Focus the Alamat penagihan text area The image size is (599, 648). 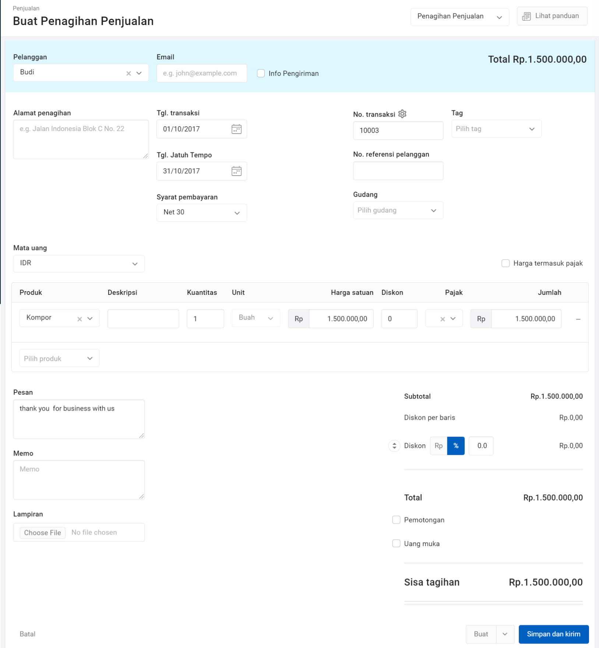(81, 140)
